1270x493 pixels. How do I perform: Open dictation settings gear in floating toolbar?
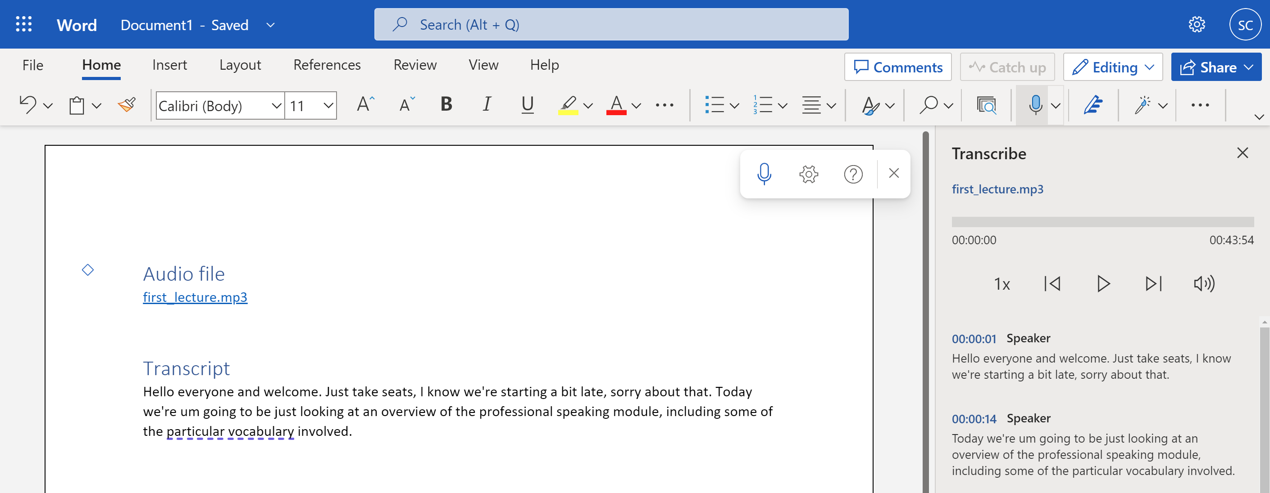(809, 174)
